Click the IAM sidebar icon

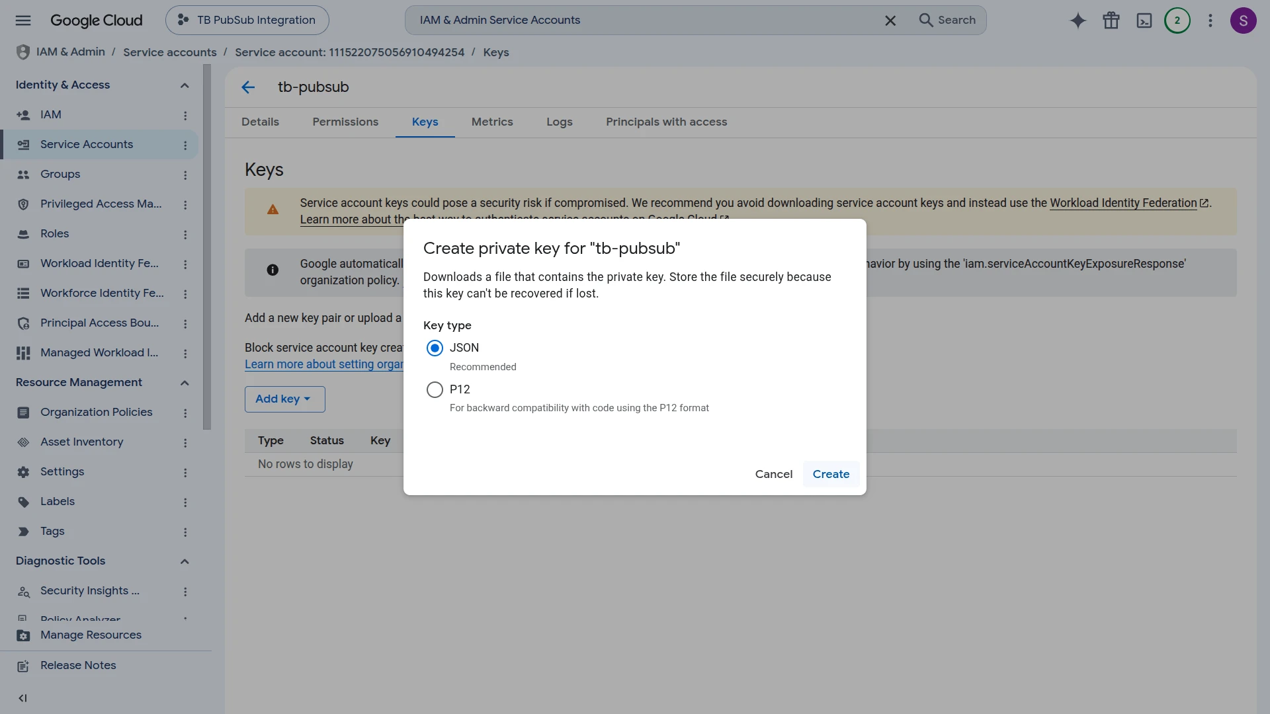(x=23, y=115)
